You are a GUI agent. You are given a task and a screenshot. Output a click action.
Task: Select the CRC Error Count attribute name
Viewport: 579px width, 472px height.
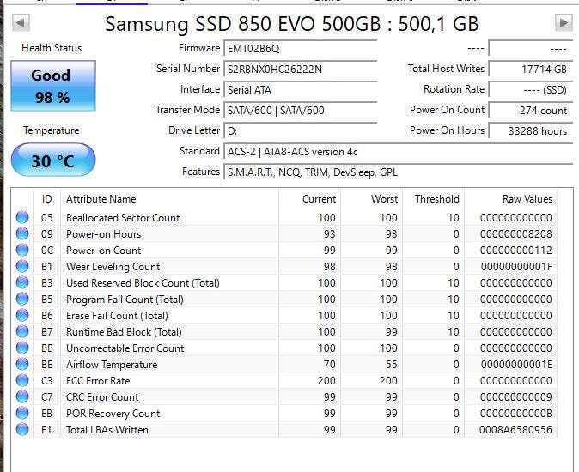coord(102,396)
